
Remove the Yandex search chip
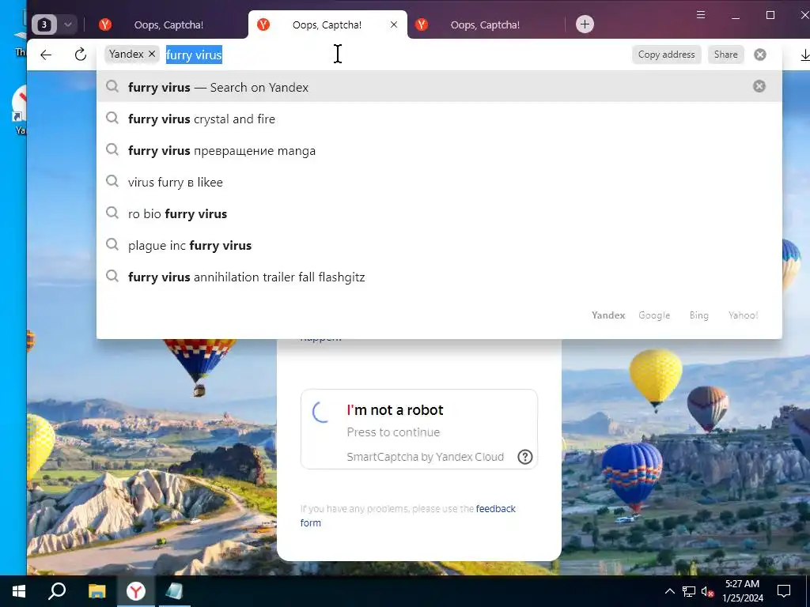(151, 54)
